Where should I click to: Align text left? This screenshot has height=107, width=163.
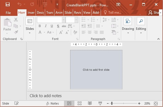tap(84, 32)
